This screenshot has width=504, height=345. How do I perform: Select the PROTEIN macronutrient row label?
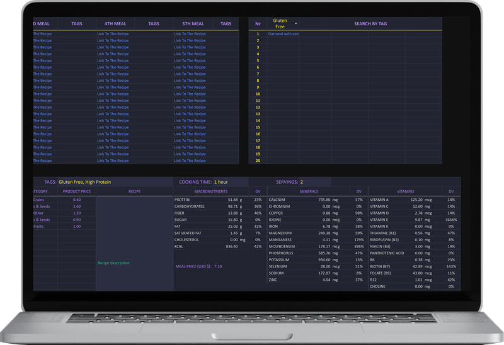182,200
